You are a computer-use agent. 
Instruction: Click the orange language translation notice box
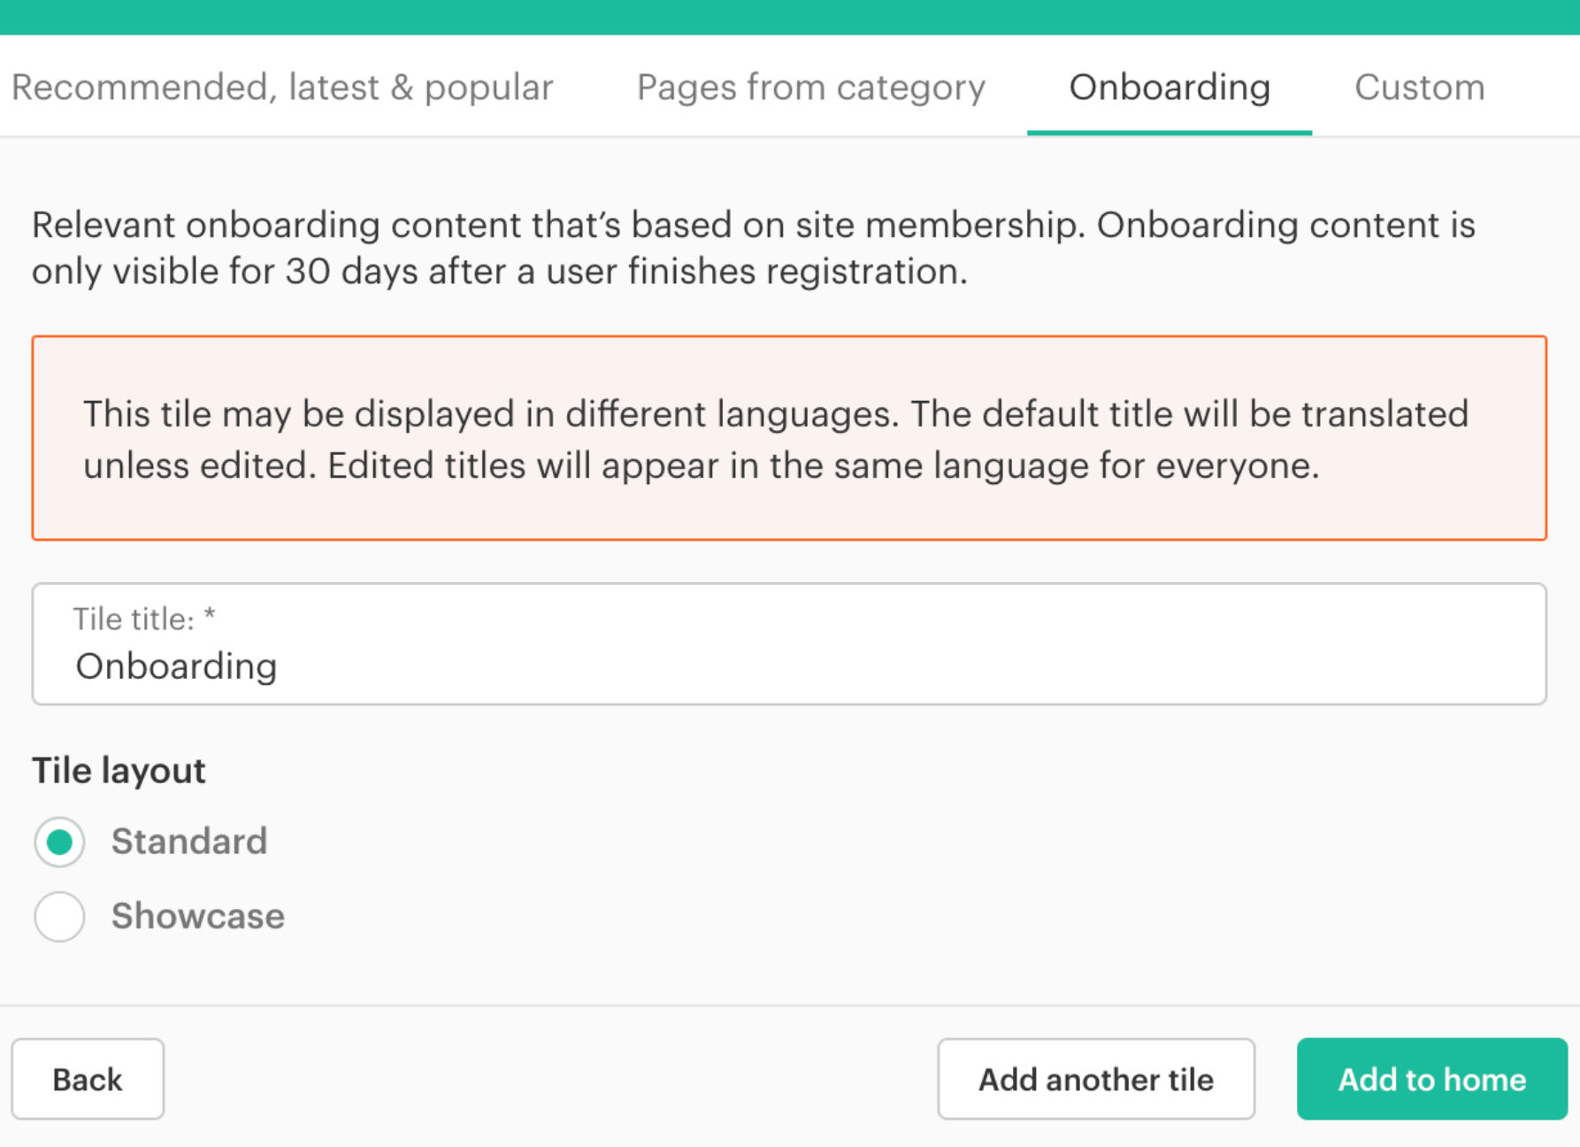click(789, 438)
